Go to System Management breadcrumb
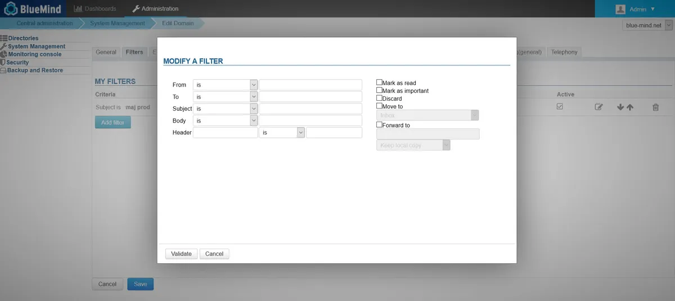Image resolution: width=675 pixels, height=301 pixels. pyautogui.click(x=118, y=23)
